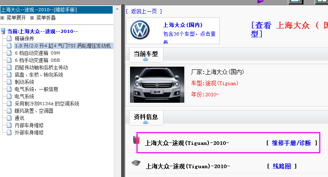Open 6 档自动变速箱 09M

coord(37,53)
